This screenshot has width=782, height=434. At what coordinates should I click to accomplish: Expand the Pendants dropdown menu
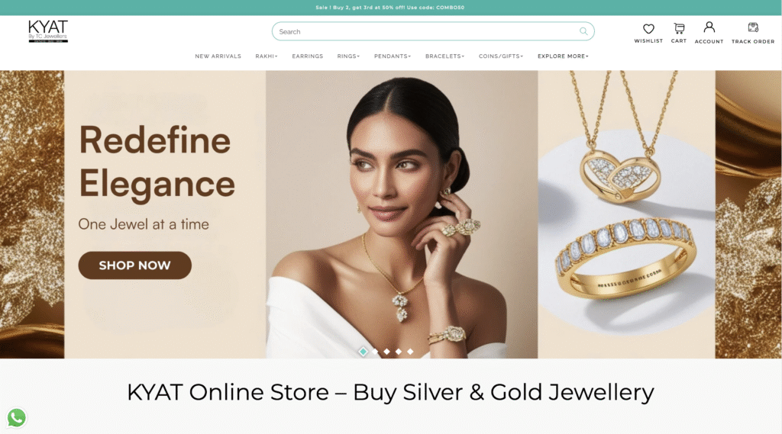point(393,56)
